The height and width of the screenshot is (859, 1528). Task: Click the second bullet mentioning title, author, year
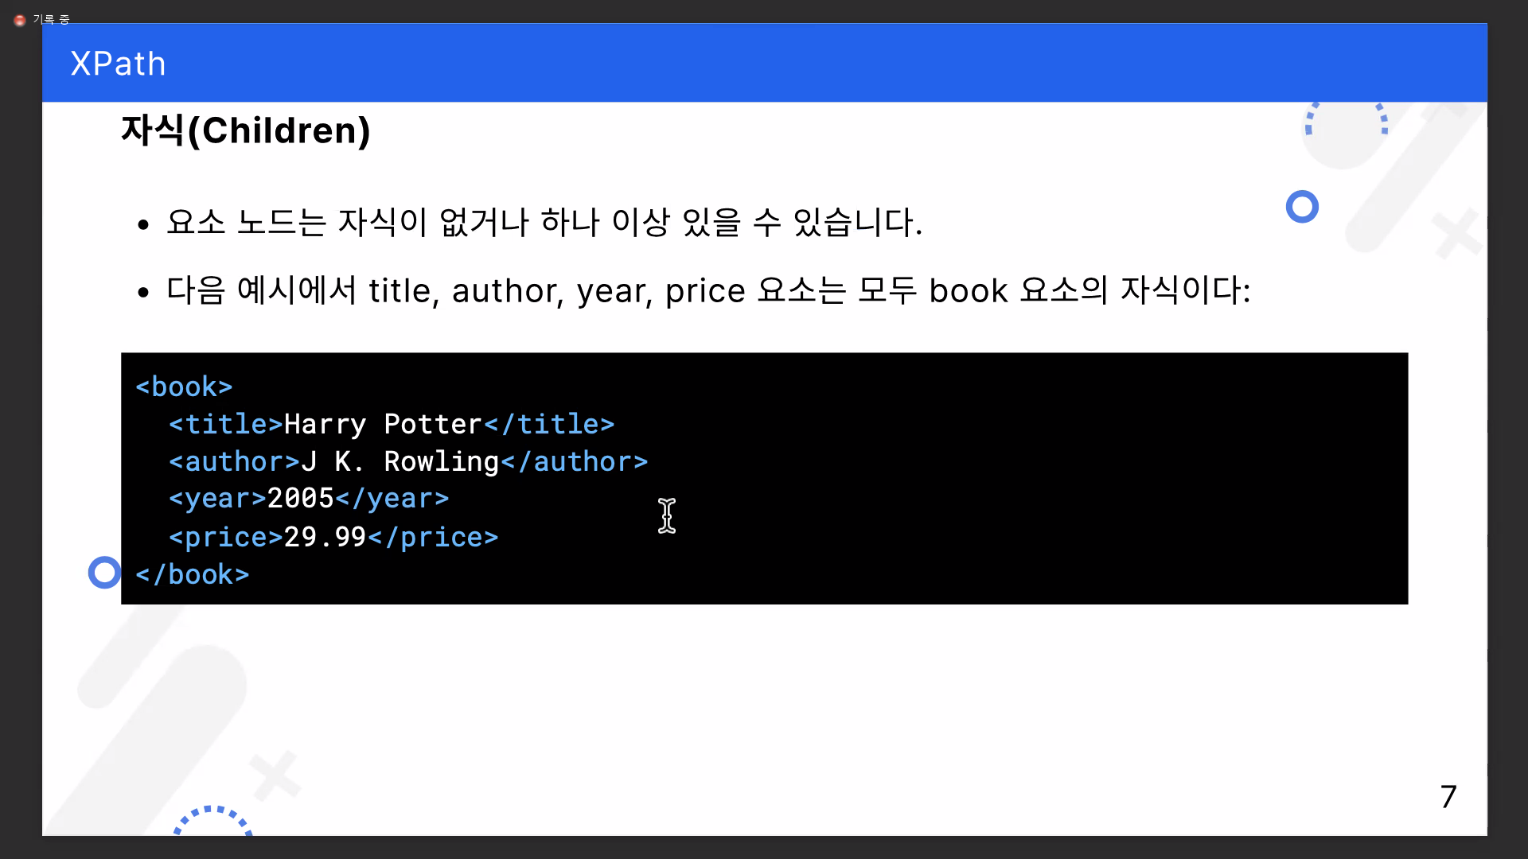(707, 290)
